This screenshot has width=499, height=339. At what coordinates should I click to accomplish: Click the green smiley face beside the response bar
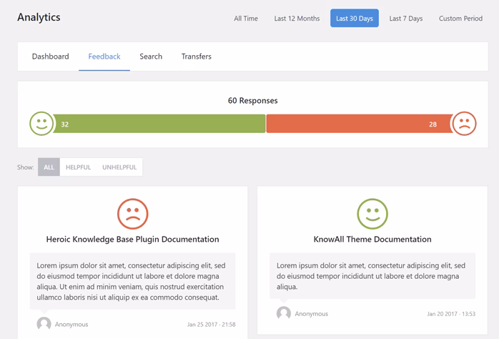click(41, 124)
